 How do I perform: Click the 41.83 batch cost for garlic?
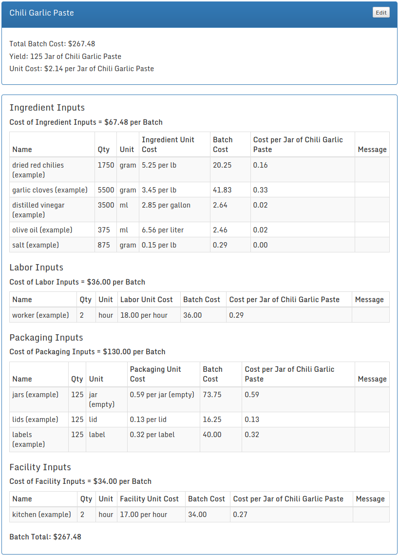[222, 190]
